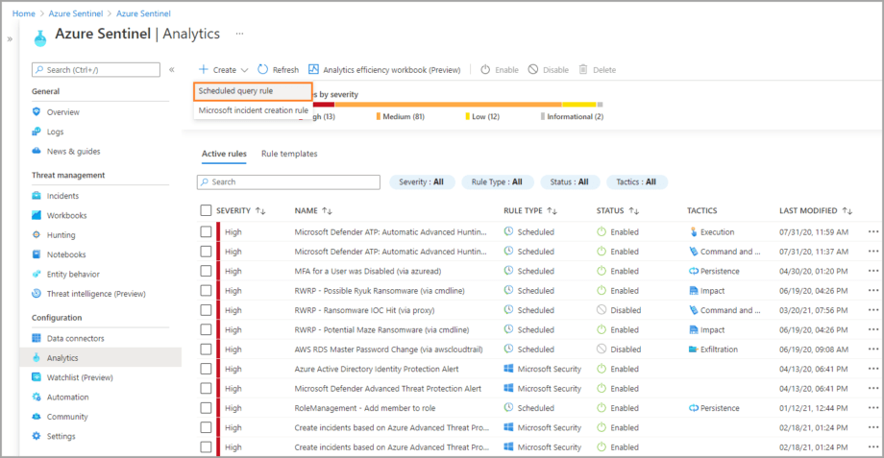Open the Rule Type : All filter
This screenshot has width=884, height=458.
coord(498,182)
